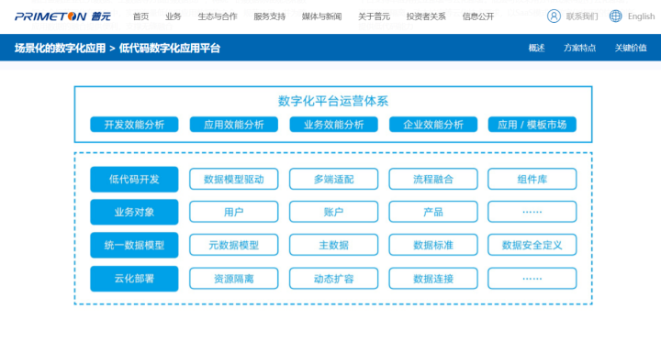
Task: Jump to the 方案特点 section
Action: pyautogui.click(x=579, y=48)
